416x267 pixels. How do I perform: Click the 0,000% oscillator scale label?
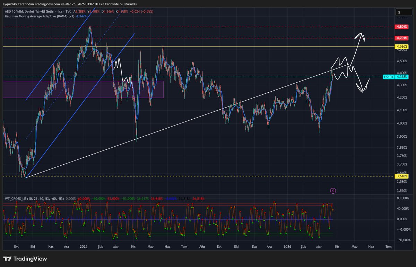[402, 219]
